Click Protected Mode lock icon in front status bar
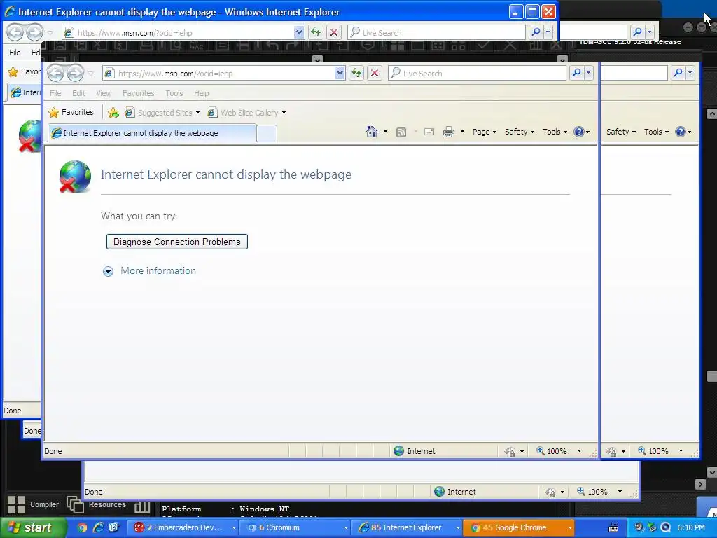Image resolution: width=717 pixels, height=538 pixels. tap(510, 452)
